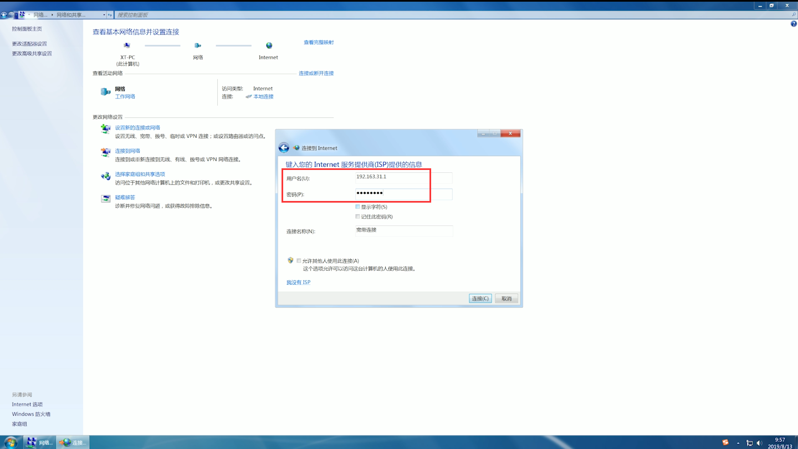Click the shield icon beside 允许其他人使用此连接
The height and width of the screenshot is (449, 798).
290,260
